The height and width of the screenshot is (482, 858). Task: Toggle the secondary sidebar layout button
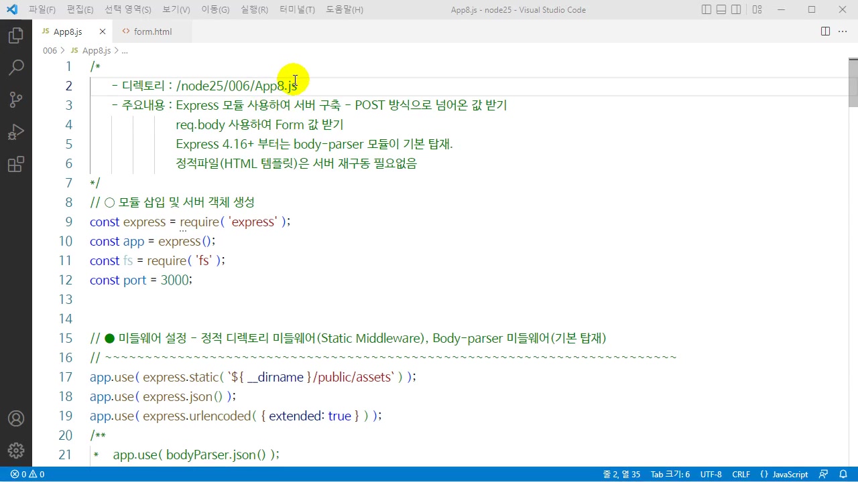[736, 9]
